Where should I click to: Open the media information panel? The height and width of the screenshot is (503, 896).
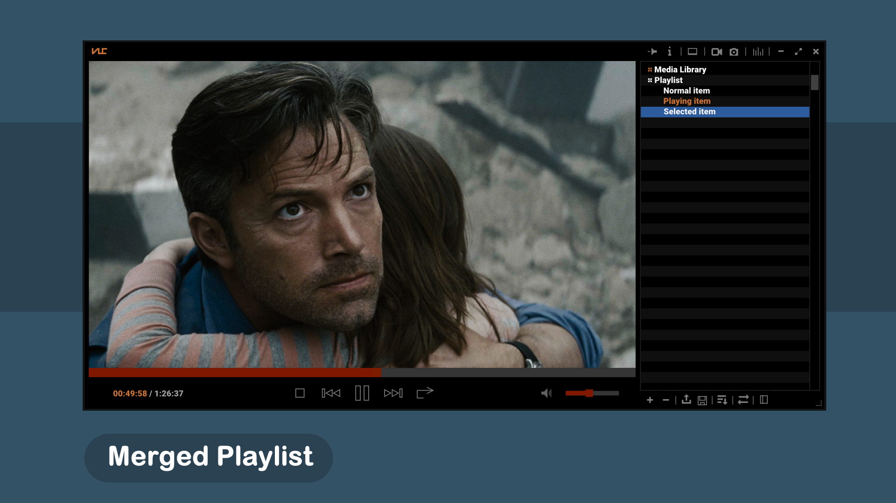670,52
